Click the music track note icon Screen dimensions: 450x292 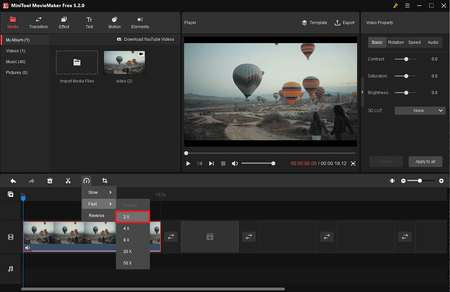tap(10, 269)
